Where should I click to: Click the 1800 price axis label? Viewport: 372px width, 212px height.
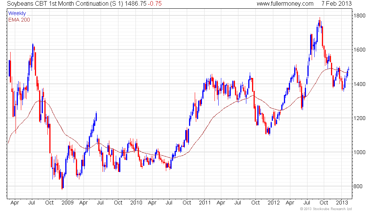click(359, 16)
